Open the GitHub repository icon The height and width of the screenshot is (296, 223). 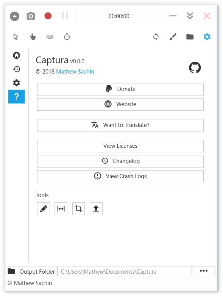(195, 67)
